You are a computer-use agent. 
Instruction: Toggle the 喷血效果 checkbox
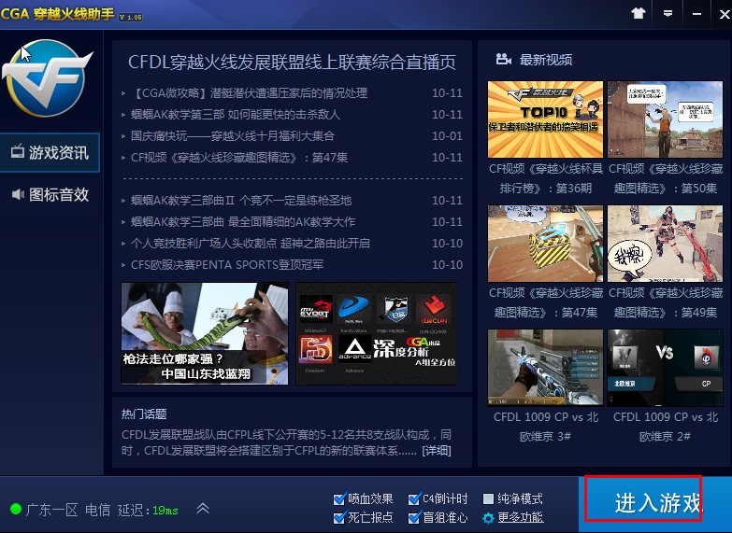point(339,499)
